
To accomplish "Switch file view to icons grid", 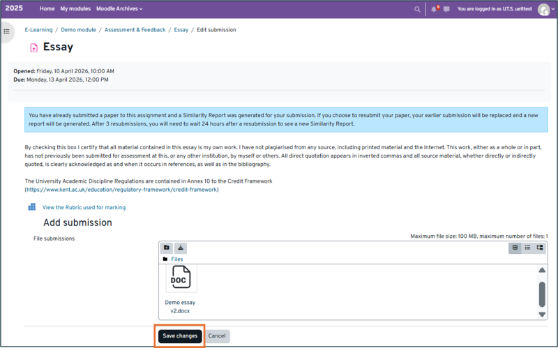I will [515, 248].
